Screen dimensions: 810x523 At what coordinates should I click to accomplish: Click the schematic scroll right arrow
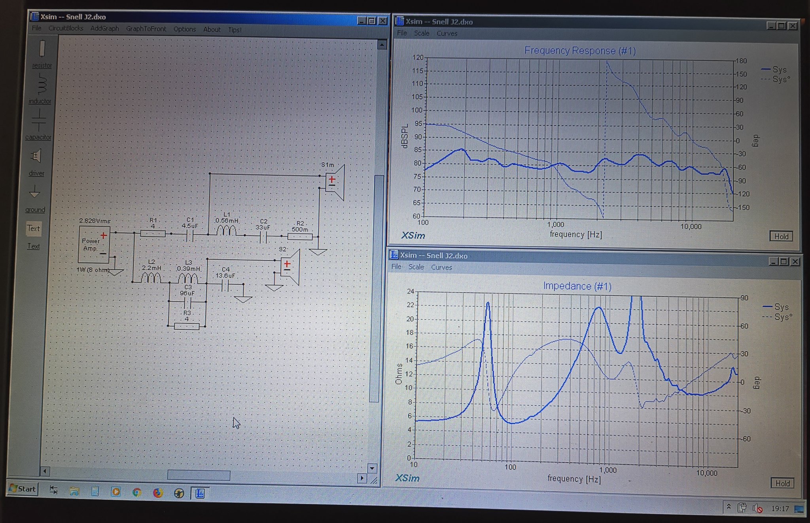coord(361,478)
